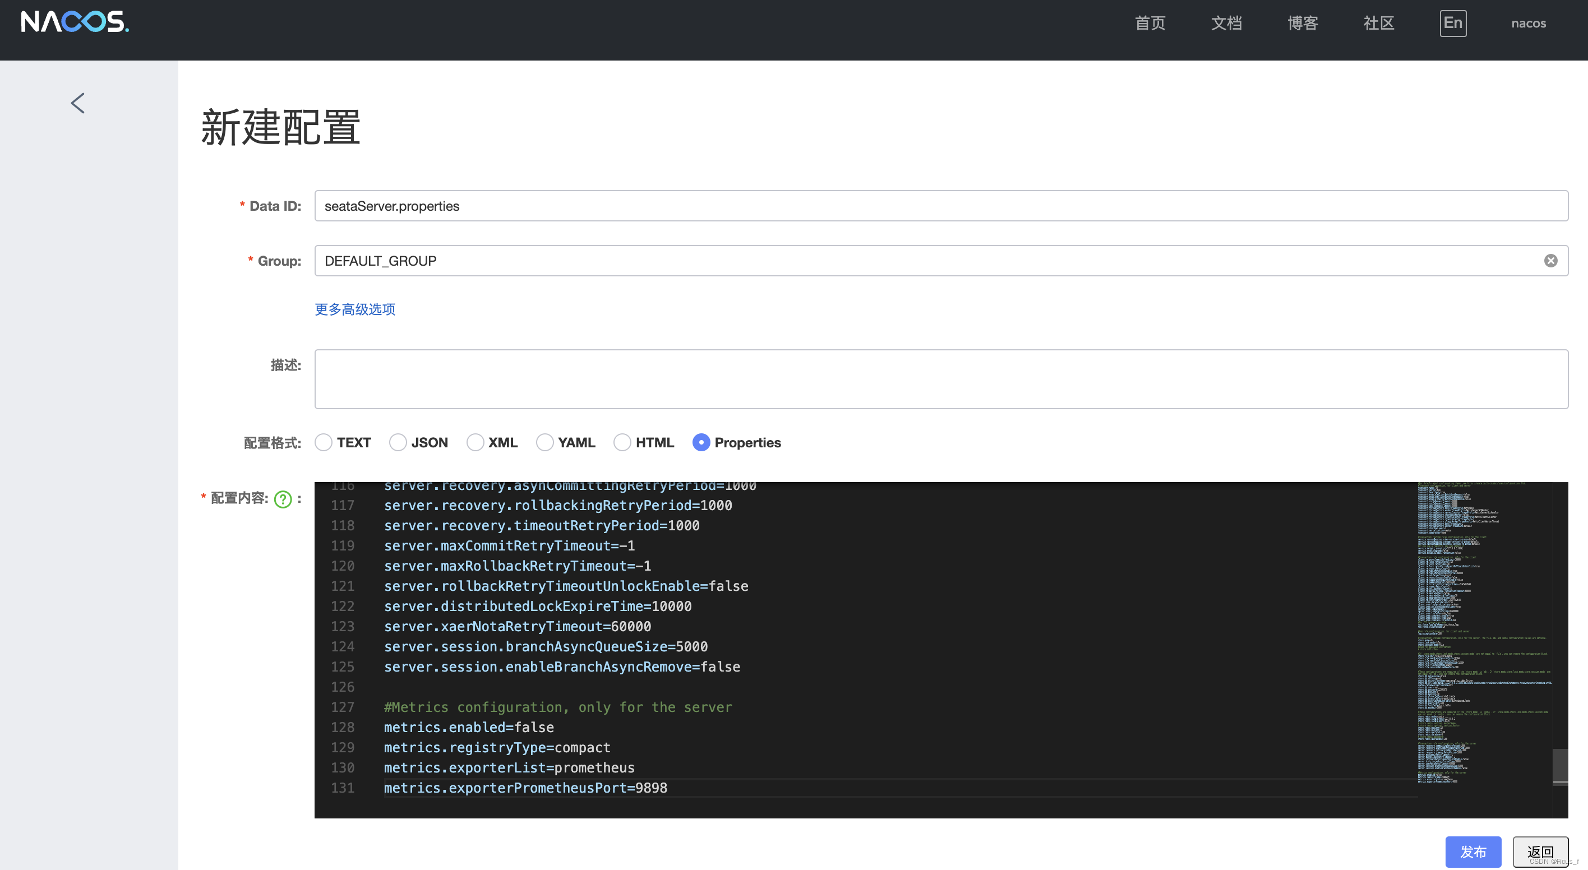Viewport: 1588px width, 870px height.
Task: Choose XML configuration format
Action: [x=475, y=442]
